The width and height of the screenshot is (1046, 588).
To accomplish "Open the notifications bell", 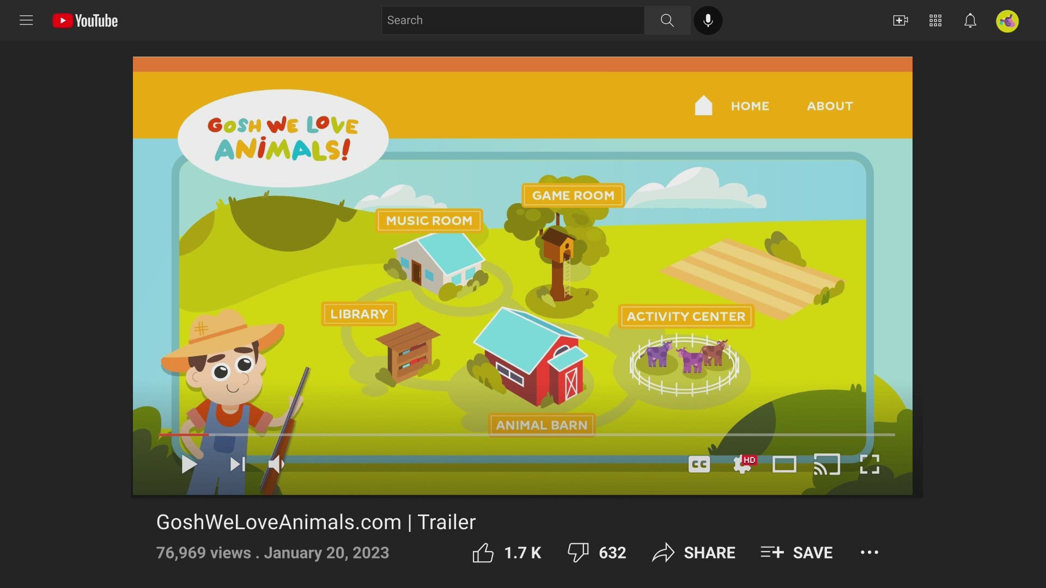I will [x=970, y=20].
